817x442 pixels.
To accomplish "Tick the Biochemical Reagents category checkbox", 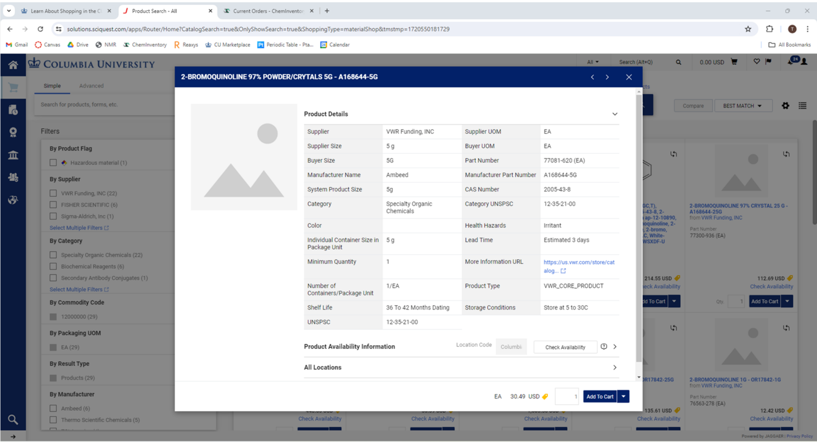I will click(x=53, y=266).
